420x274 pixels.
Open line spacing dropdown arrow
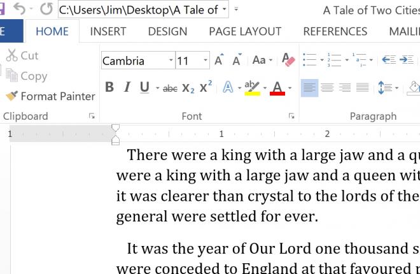(x=396, y=88)
